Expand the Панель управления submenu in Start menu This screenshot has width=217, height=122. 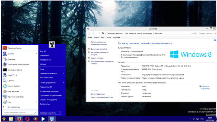coord(64,82)
